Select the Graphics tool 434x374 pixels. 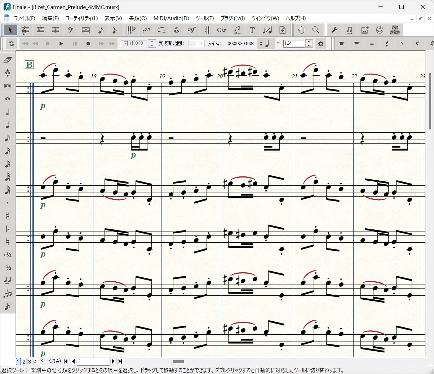pos(364,30)
